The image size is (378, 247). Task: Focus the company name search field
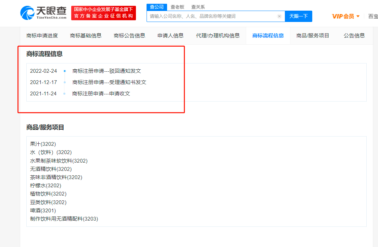coord(212,16)
